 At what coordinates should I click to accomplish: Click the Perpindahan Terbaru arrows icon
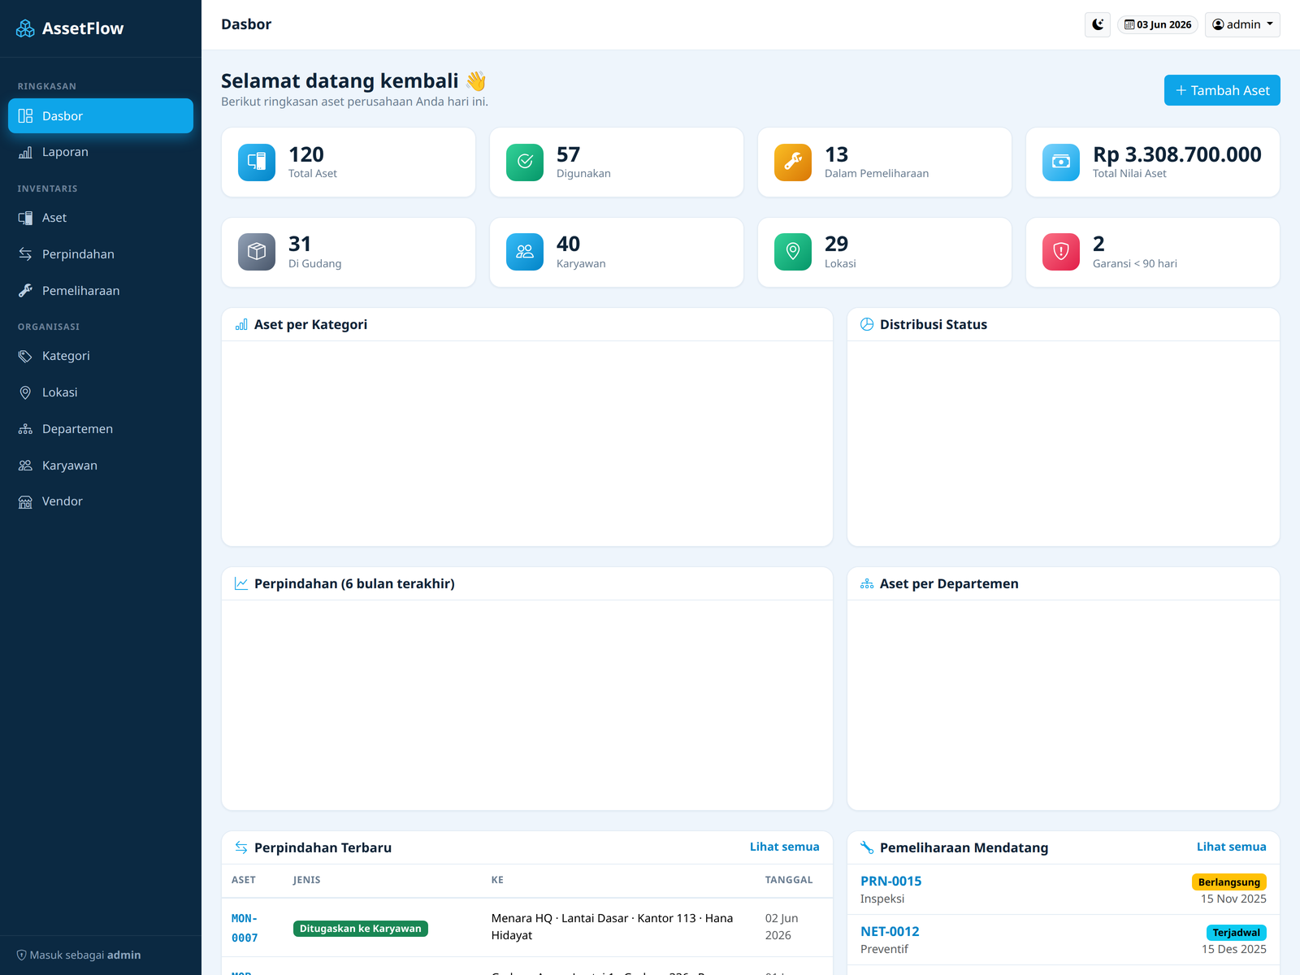(241, 847)
